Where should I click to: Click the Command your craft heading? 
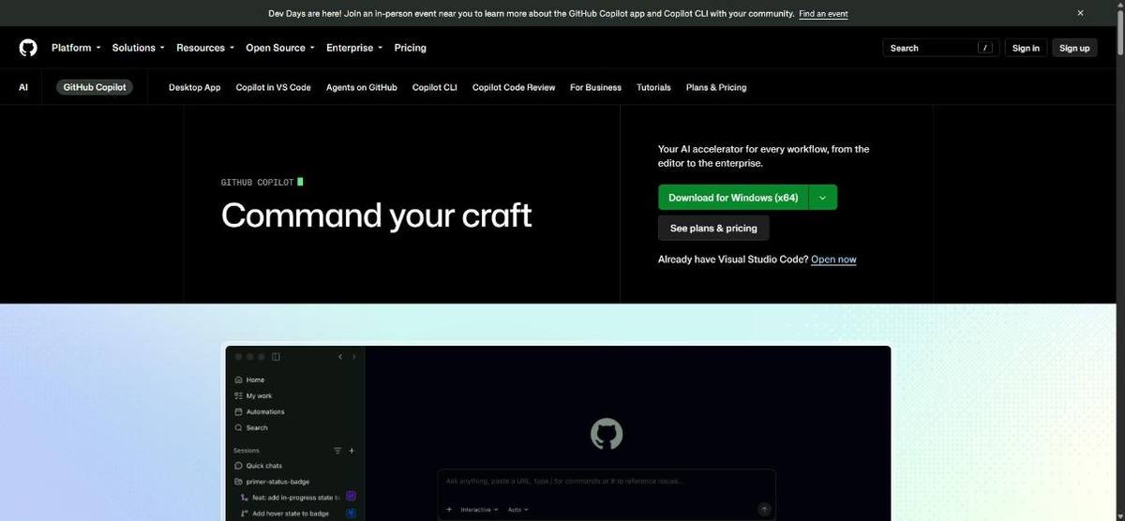tap(376, 216)
